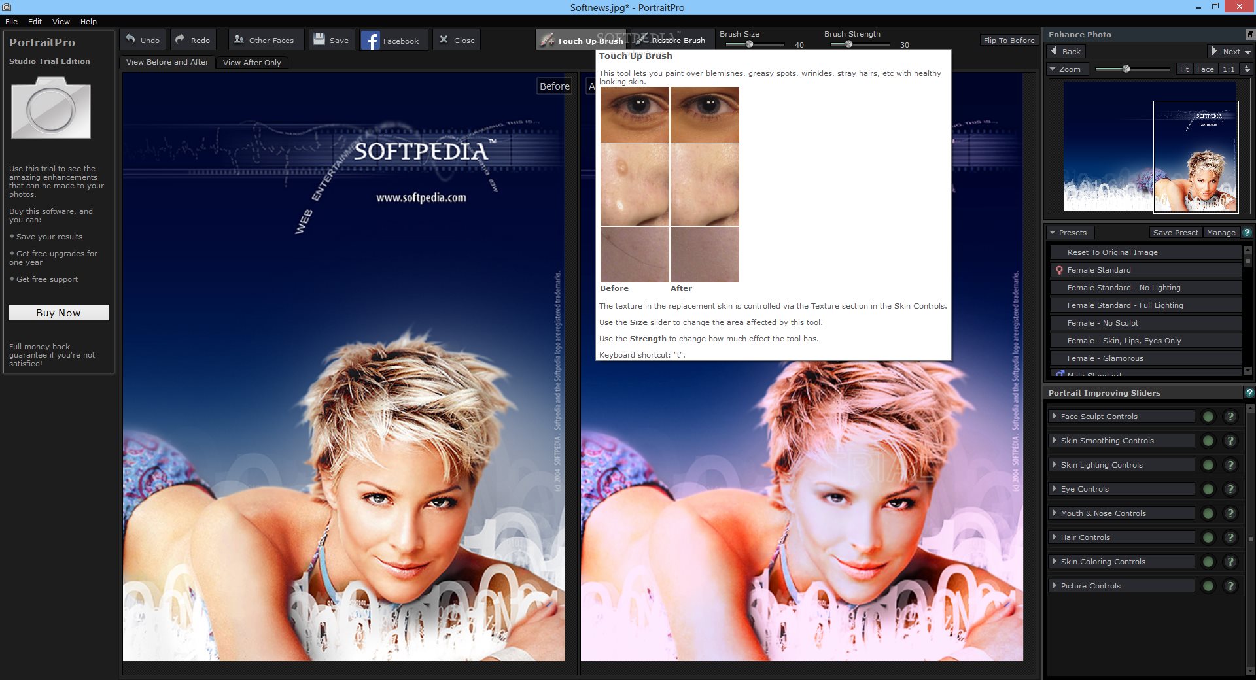Share using the Facebook logo icon
The height and width of the screenshot is (680, 1256).
coord(370,41)
